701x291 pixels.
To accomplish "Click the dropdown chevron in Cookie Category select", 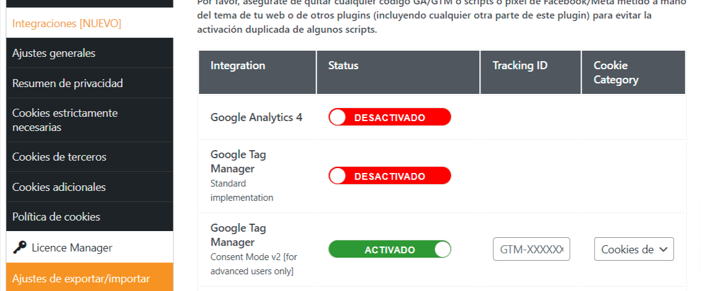I will point(663,250).
